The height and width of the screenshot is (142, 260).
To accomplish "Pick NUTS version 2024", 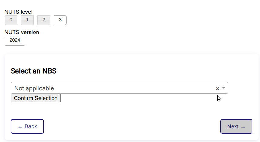I will coord(15,40).
